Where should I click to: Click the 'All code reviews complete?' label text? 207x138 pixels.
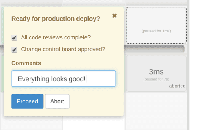coord(56,37)
